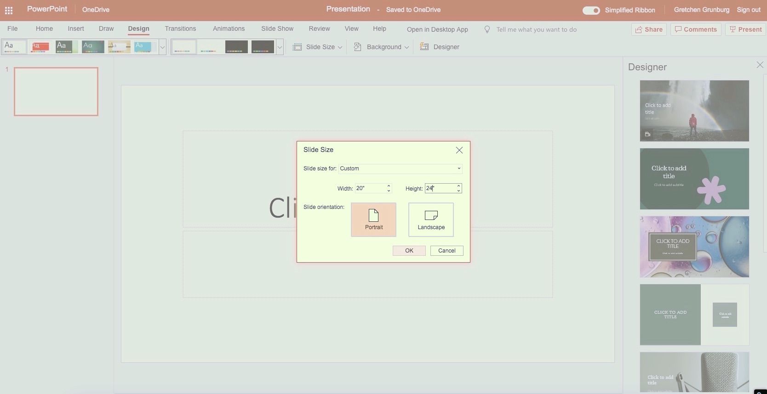Switch to the Draw tab
This screenshot has width=767, height=394.
(106, 28)
